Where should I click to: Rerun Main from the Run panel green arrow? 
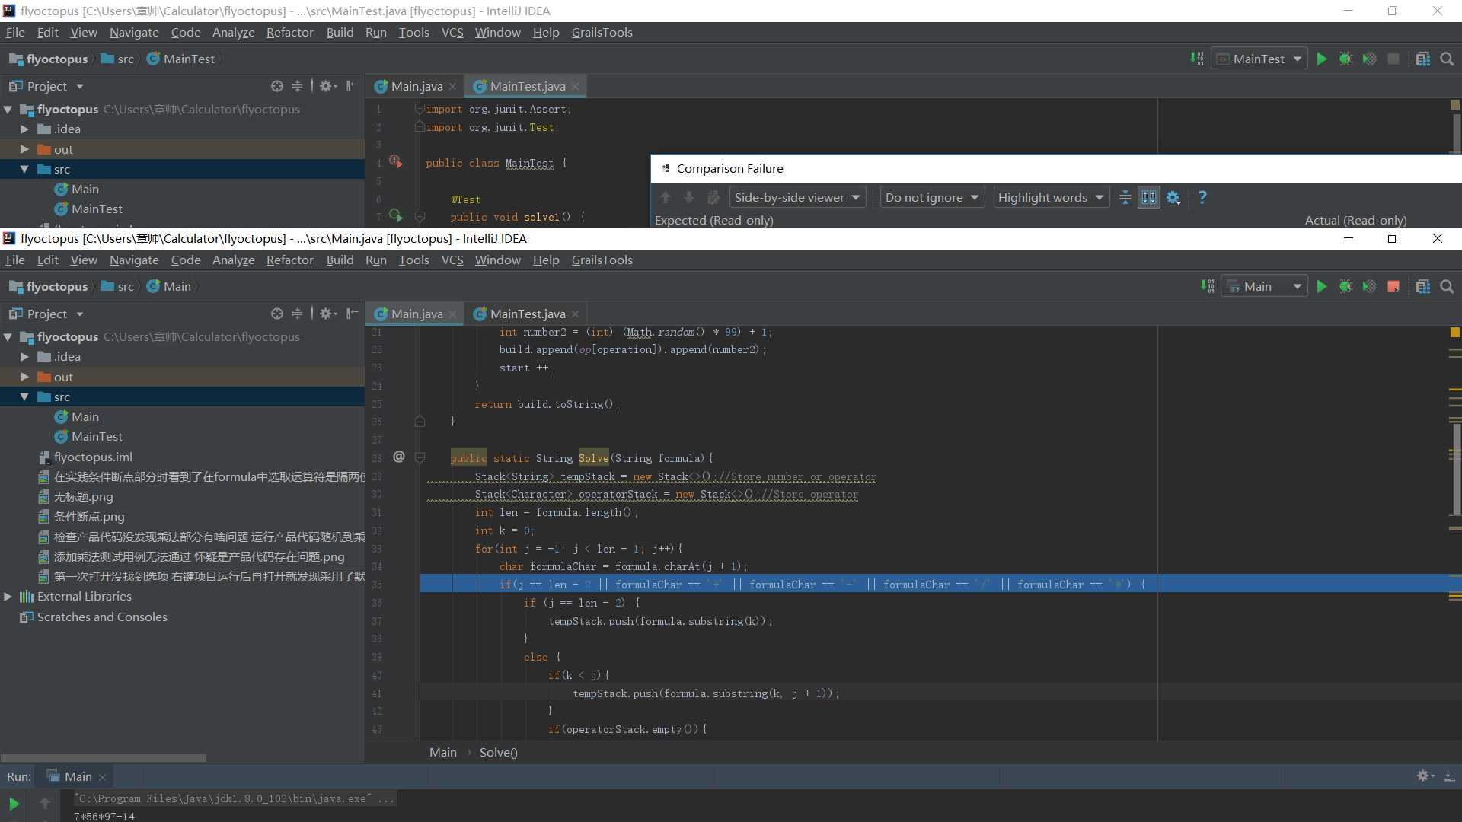point(14,804)
